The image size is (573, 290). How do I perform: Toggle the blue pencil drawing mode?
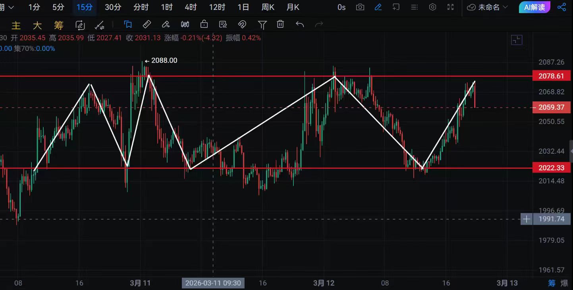point(378,7)
